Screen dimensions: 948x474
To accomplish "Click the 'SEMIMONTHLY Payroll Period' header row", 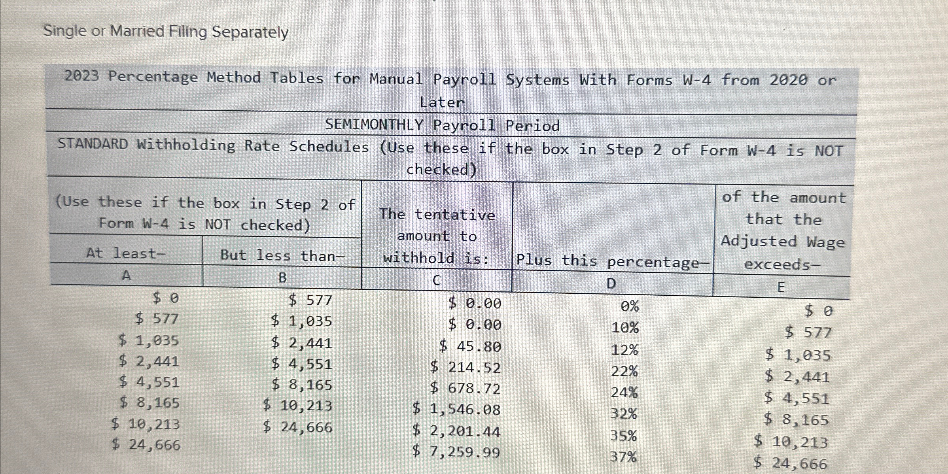I will pyautogui.click(x=442, y=126).
